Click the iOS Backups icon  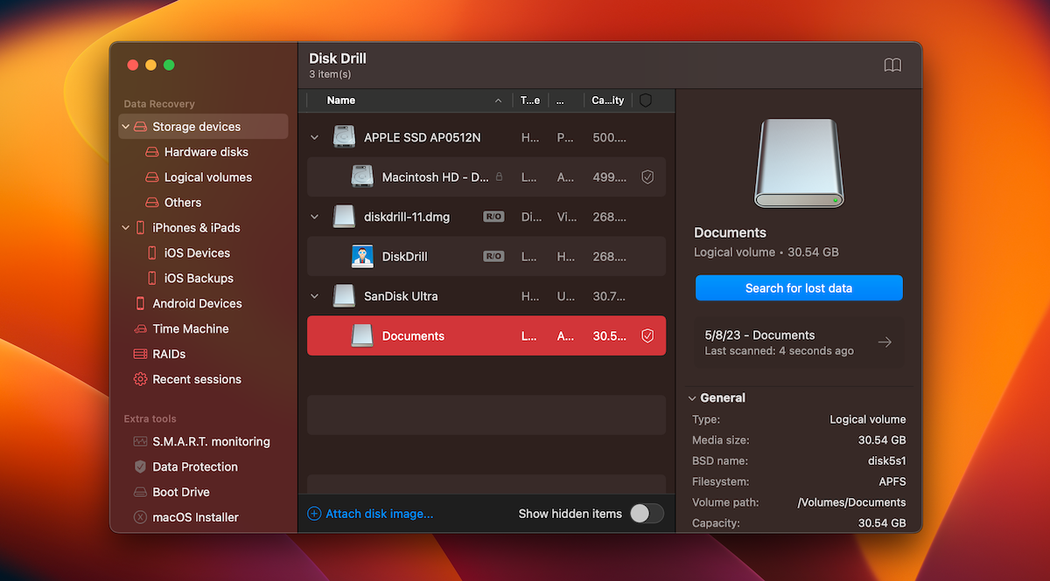[152, 279]
